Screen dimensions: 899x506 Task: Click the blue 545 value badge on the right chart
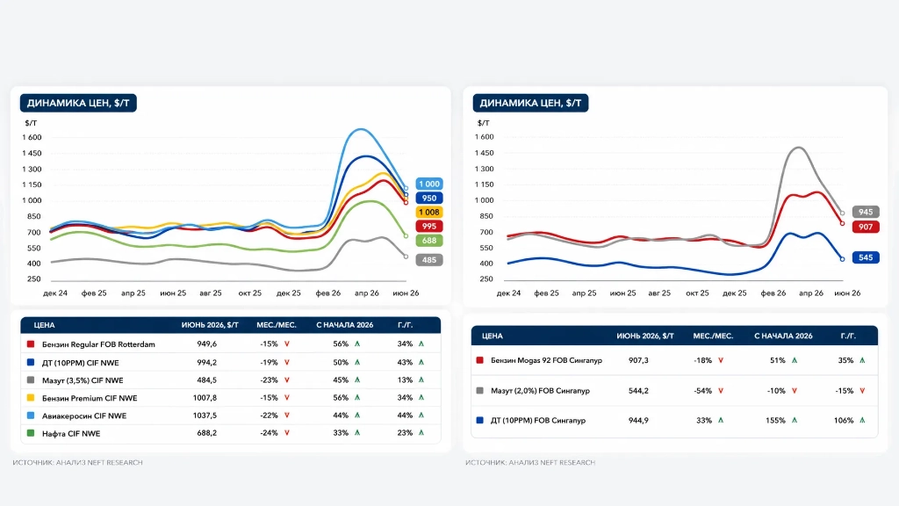tap(865, 257)
